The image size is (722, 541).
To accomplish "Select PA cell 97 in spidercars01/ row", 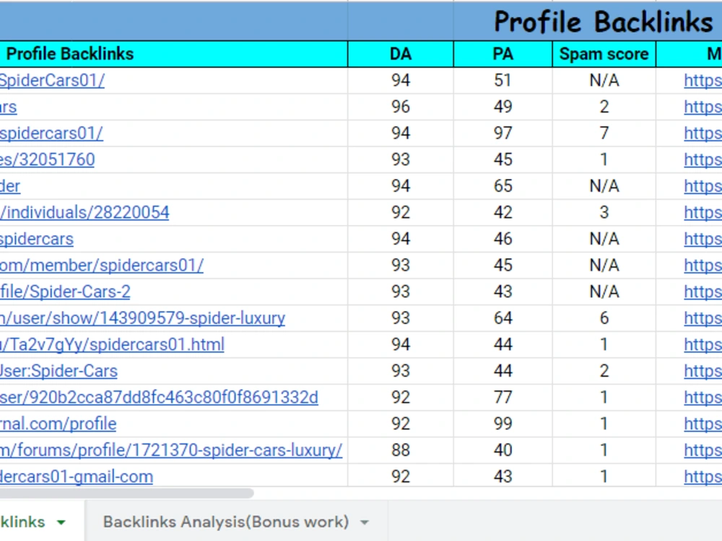I will click(503, 133).
